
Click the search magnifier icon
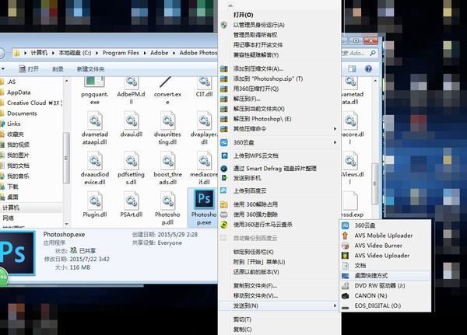point(373,53)
